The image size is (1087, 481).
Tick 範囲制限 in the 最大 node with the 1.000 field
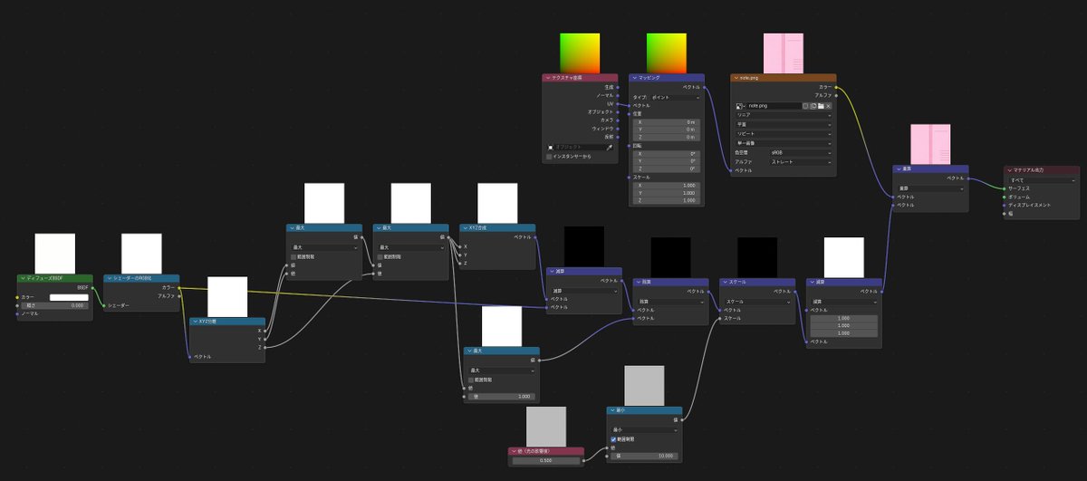(x=471, y=379)
